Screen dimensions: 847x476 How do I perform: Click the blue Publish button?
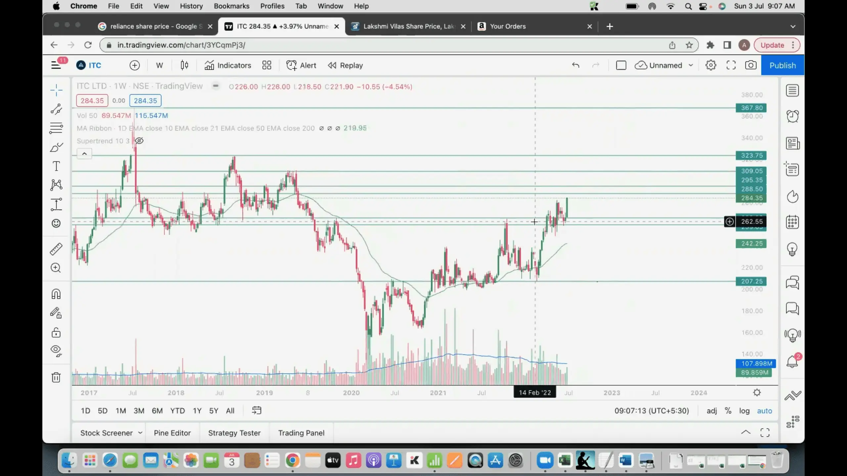[782, 65]
